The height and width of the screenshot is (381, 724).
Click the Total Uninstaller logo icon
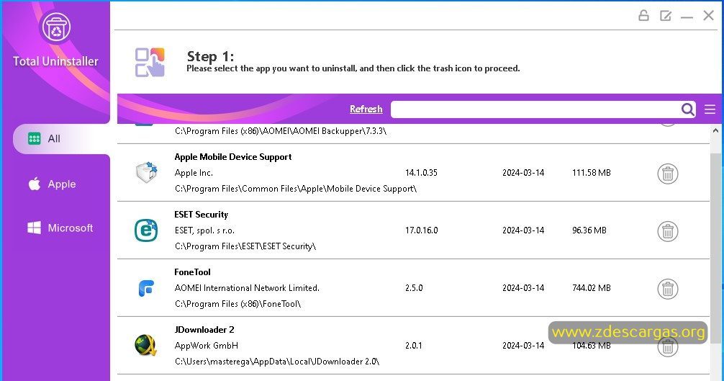tap(56, 27)
